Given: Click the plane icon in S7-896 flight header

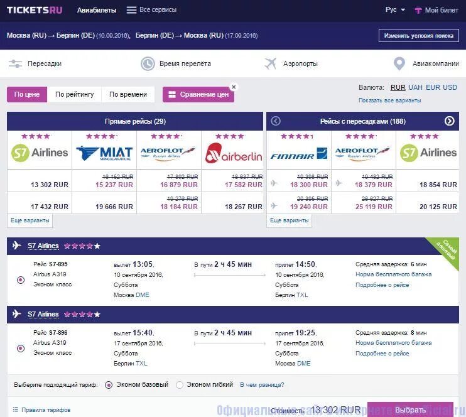Looking at the screenshot, I should pos(16,314).
